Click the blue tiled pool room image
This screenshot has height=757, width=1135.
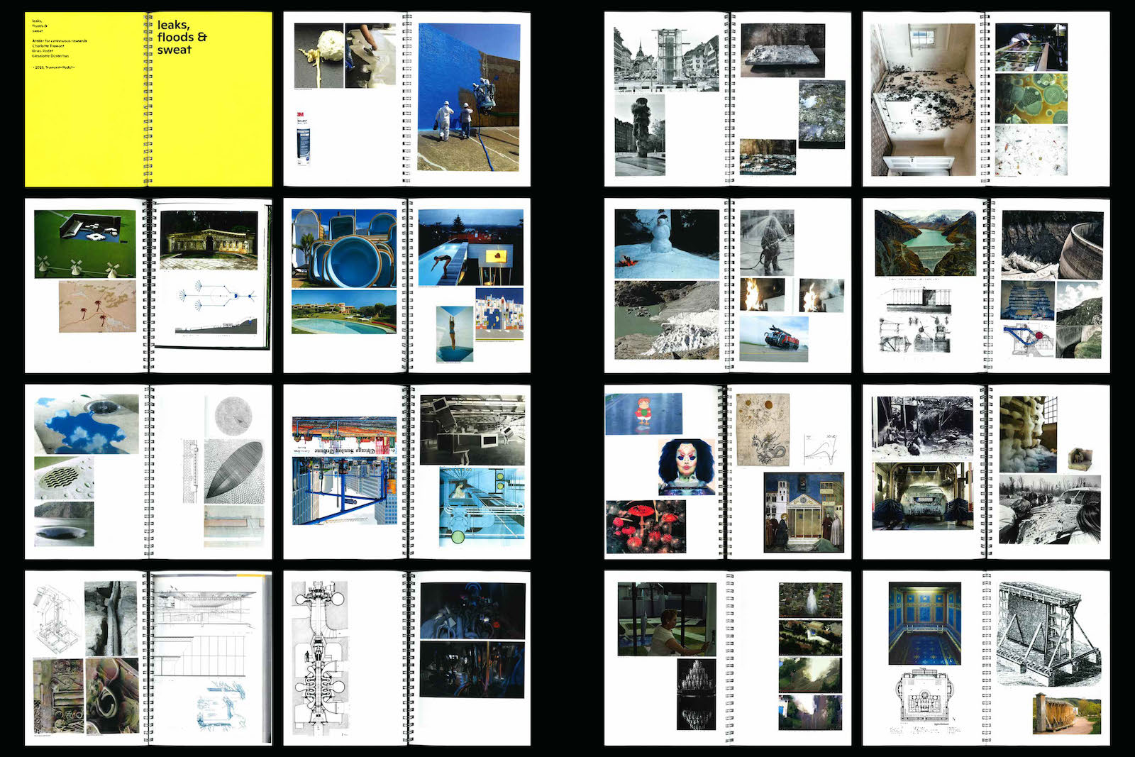924,624
